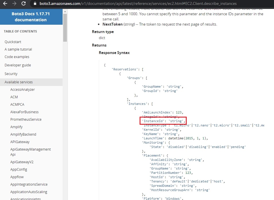274x200 pixels.
Task: Open A sample tutorial page
Action: pyautogui.click(x=18, y=49)
